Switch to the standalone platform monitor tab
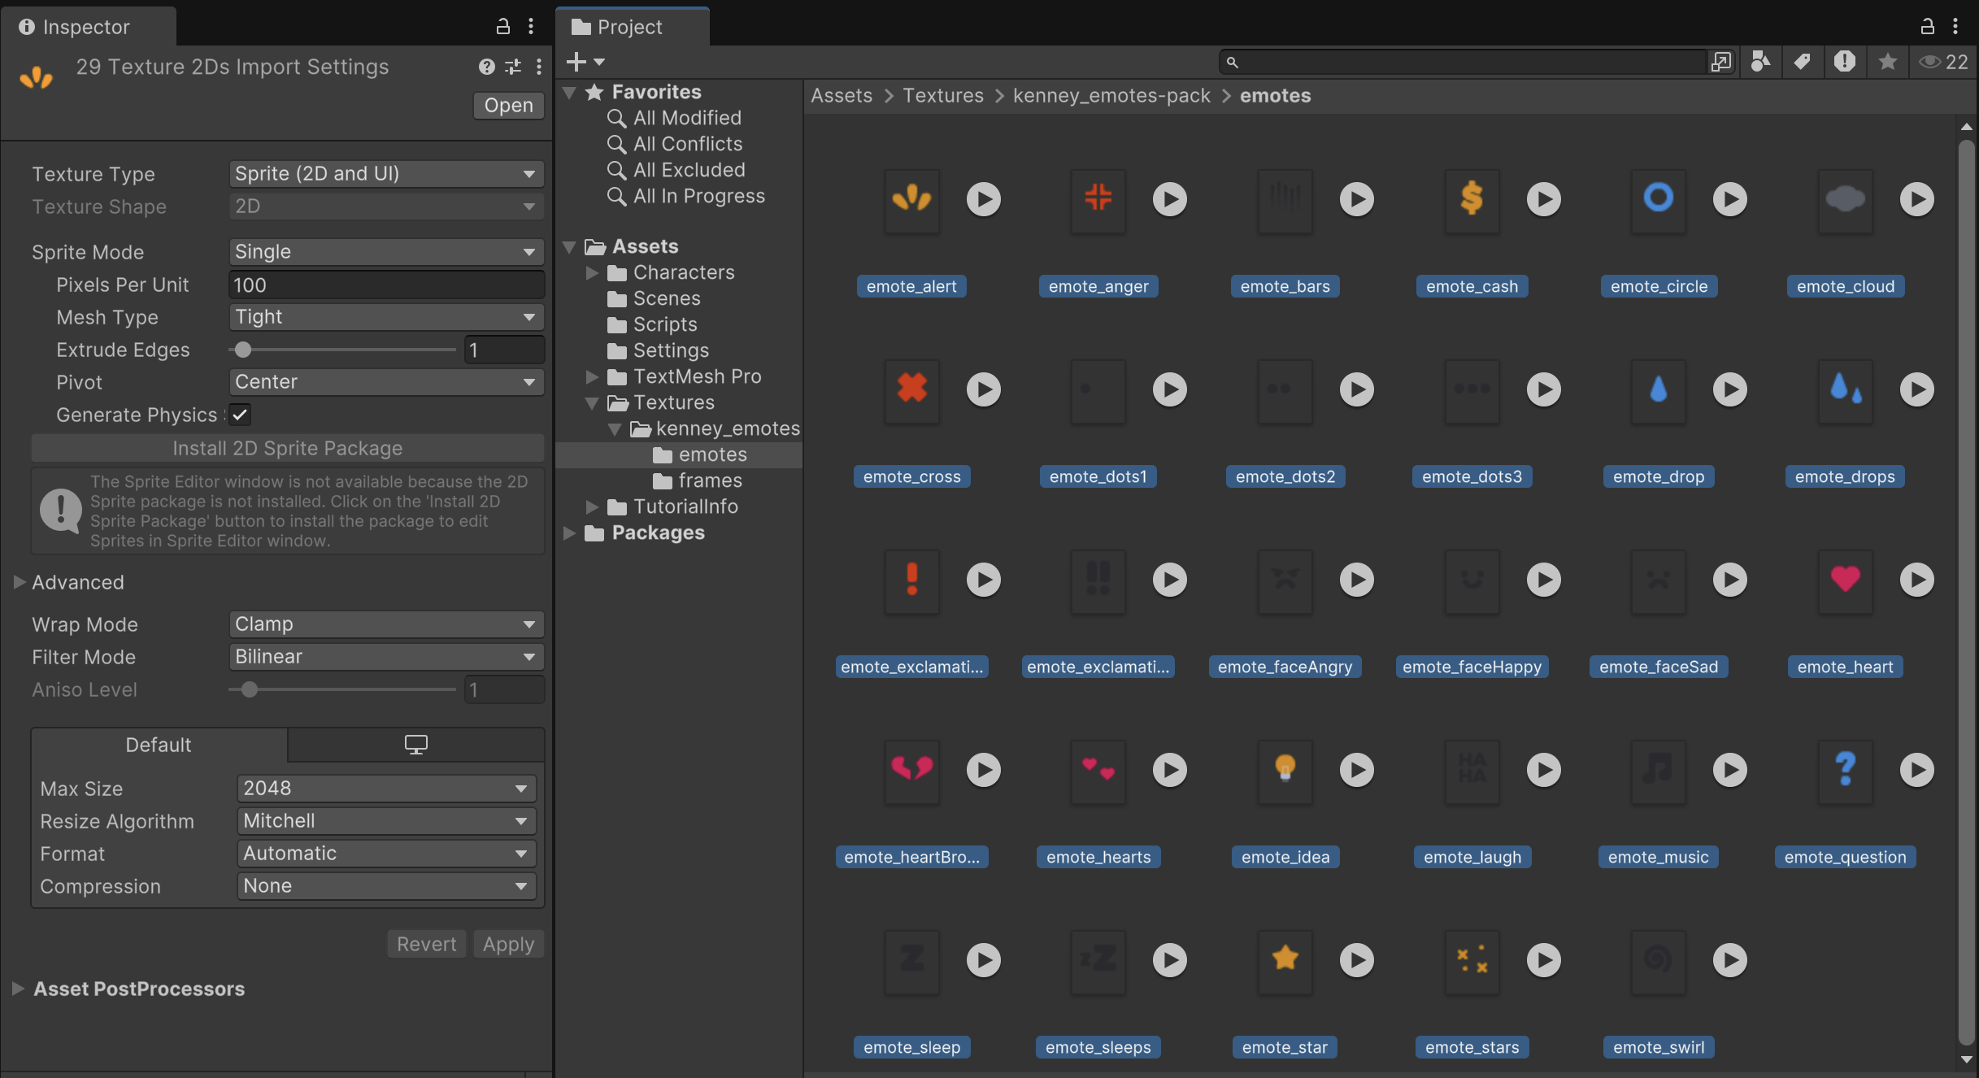 [415, 745]
